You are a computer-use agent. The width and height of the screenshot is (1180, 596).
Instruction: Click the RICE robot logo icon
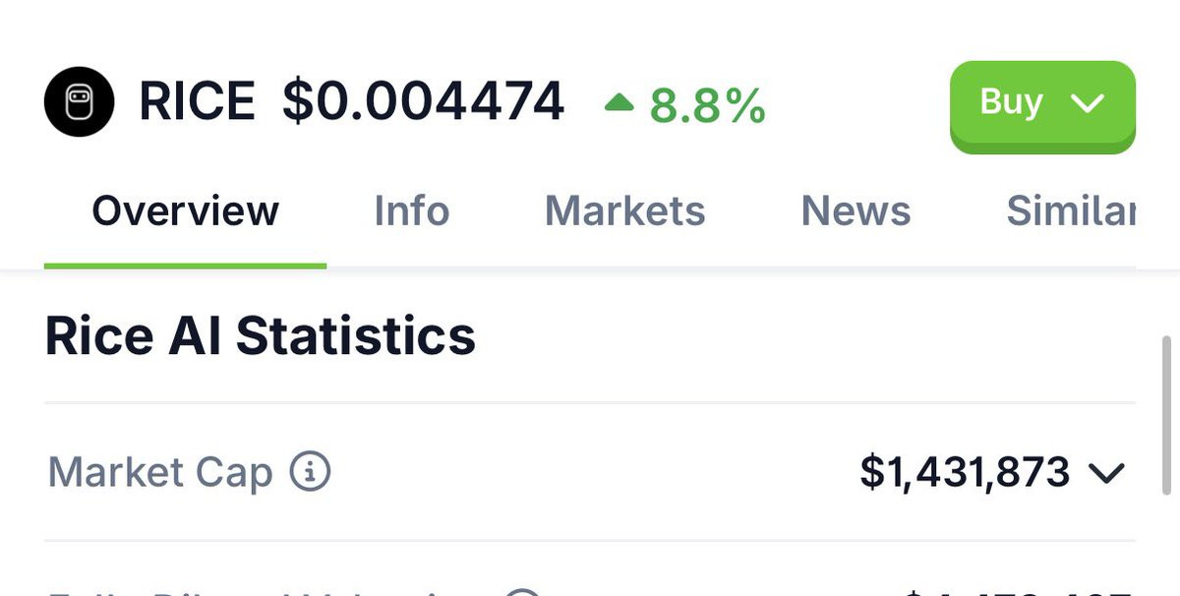(x=80, y=101)
